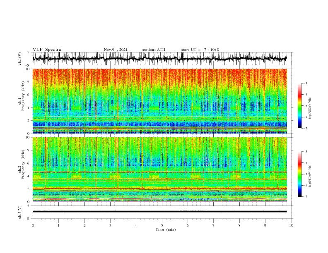The width and height of the screenshot is (328, 253).
Task: Click the date 'Nov.9 , 2024' label
Action: coord(116,50)
